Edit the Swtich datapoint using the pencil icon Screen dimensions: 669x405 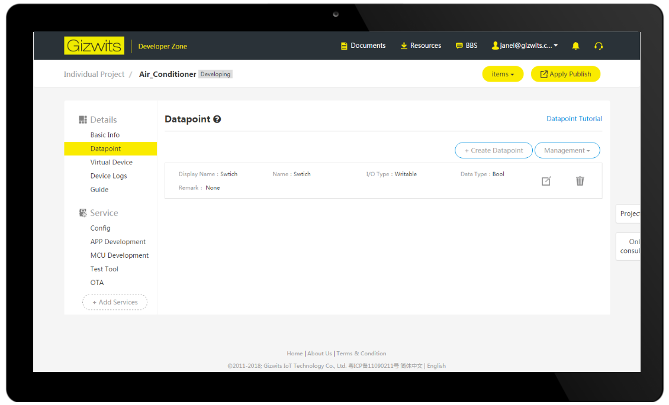pyautogui.click(x=546, y=181)
